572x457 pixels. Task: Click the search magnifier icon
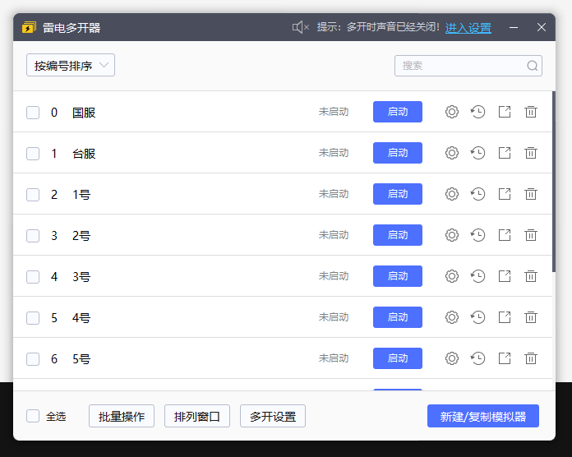coord(532,66)
